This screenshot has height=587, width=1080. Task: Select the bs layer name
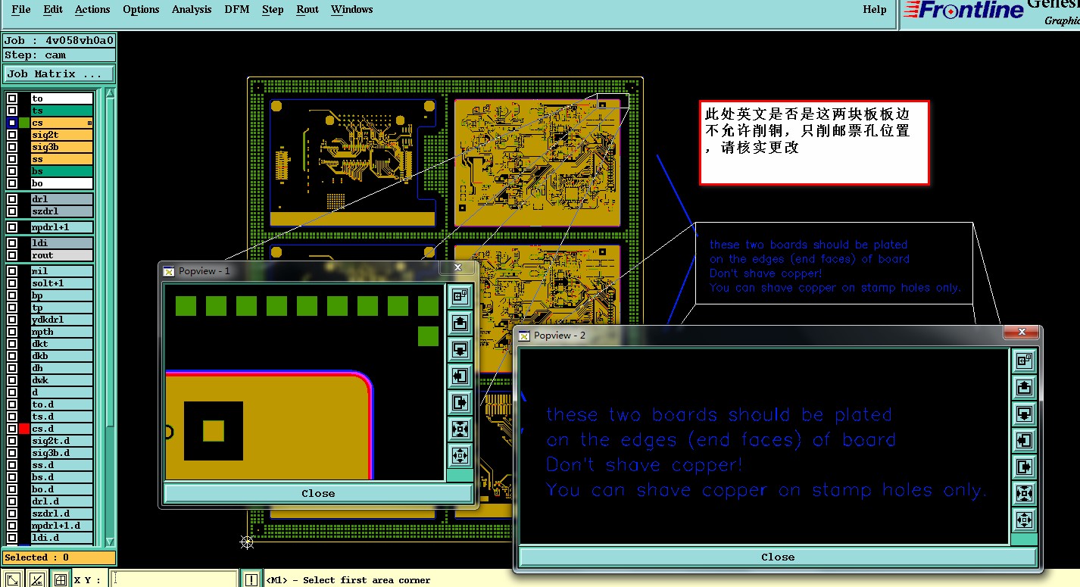click(x=61, y=171)
